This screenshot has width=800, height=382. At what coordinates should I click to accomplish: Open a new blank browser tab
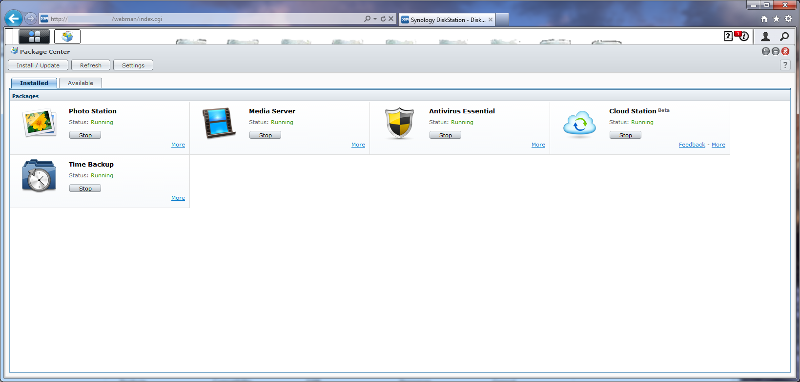[x=502, y=20]
